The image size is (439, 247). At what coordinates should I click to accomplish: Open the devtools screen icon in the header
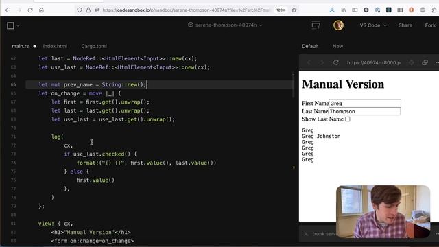pos(316,25)
